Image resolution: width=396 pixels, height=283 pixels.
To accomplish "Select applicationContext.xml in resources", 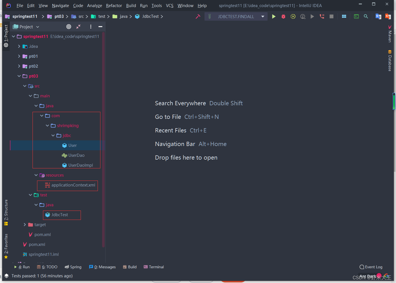I will pyautogui.click(x=70, y=185).
